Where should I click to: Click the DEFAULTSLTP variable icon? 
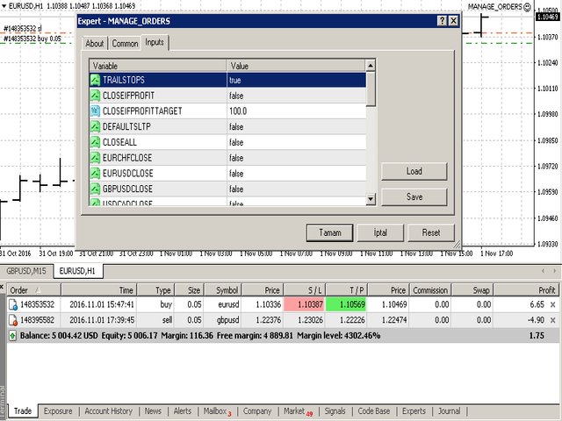[x=95, y=126]
